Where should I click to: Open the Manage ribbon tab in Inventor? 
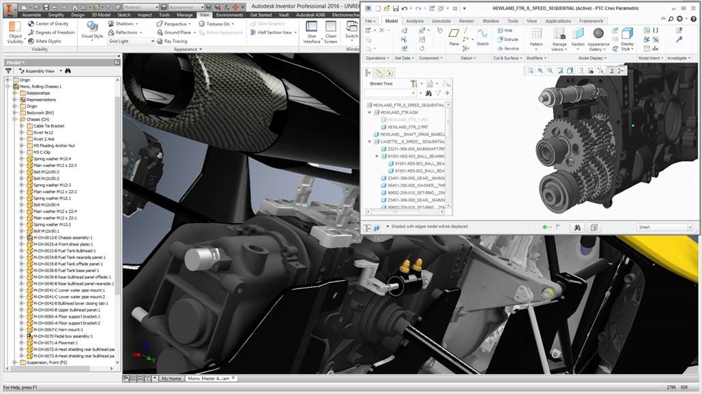click(184, 15)
